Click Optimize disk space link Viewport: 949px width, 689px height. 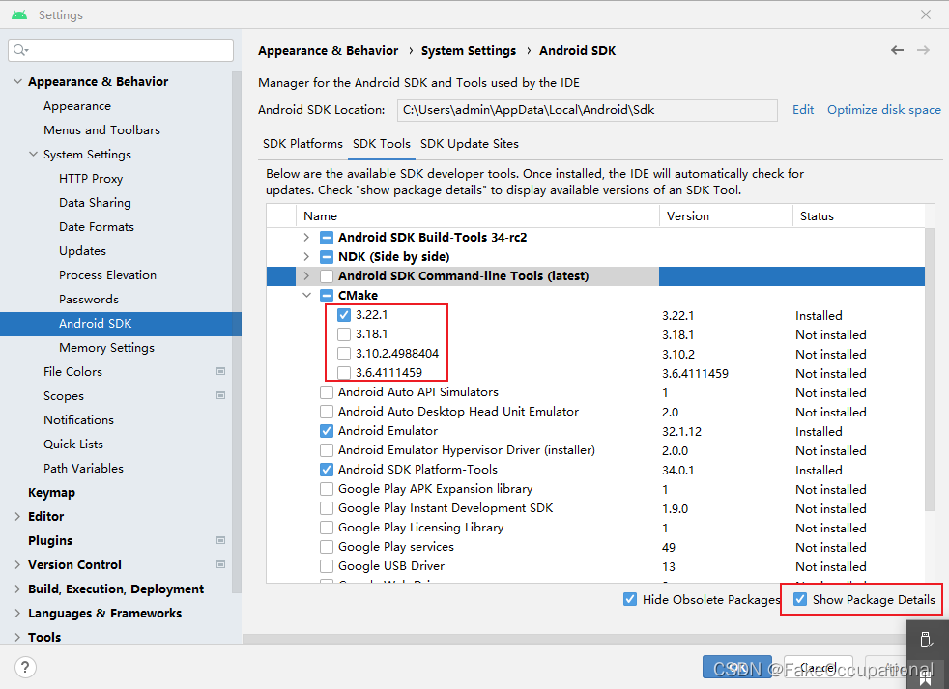coord(884,110)
